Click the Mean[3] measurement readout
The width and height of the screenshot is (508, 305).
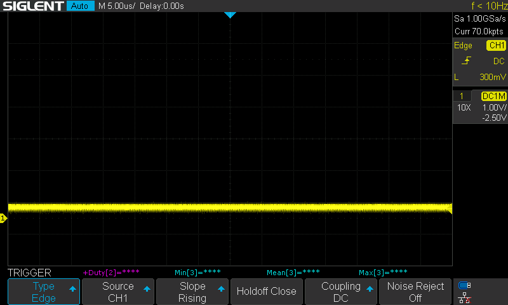[x=293, y=272]
